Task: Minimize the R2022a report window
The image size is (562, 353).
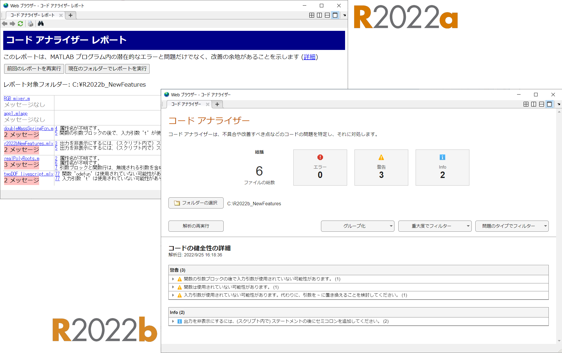Action: [x=305, y=6]
